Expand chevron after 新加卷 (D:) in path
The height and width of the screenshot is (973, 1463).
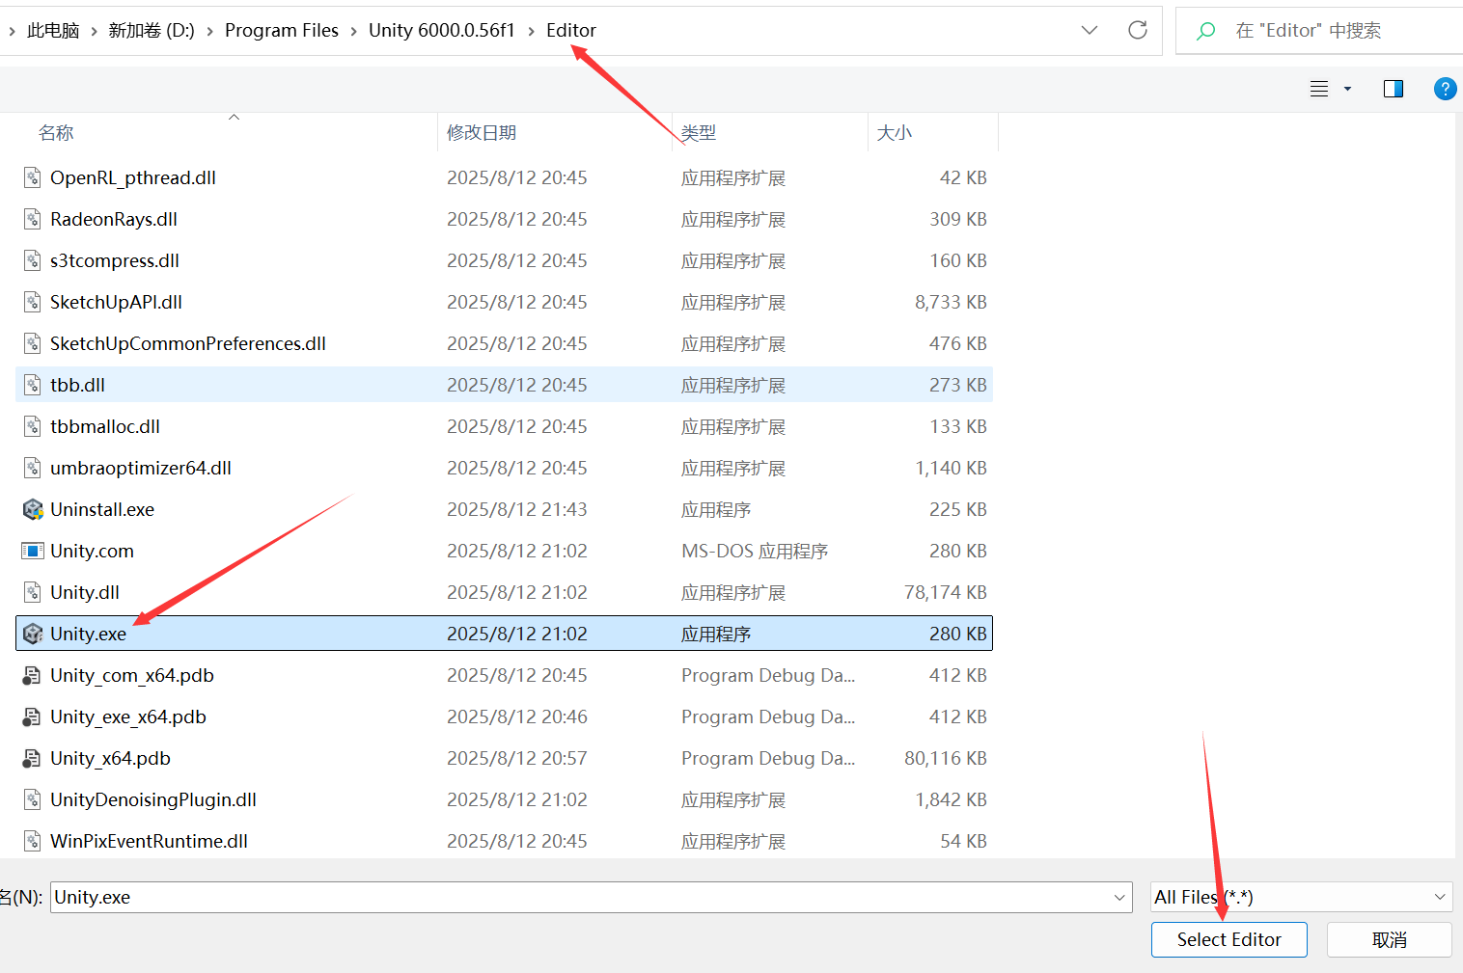click(209, 31)
